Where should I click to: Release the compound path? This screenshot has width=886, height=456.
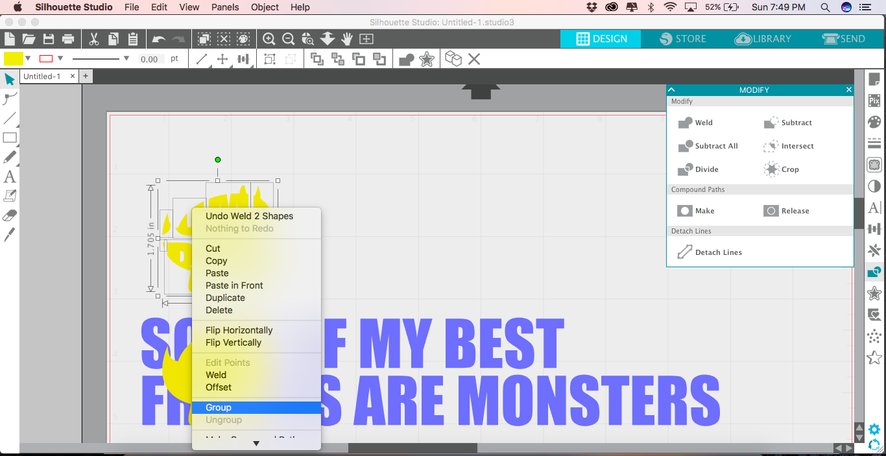point(771,211)
